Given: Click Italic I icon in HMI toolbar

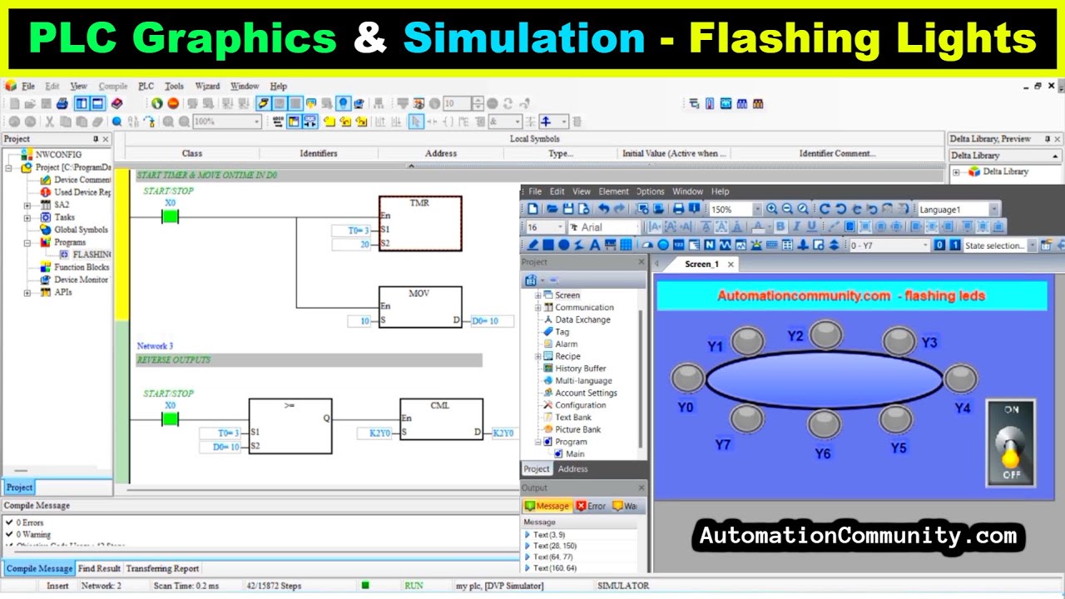Looking at the screenshot, I should [795, 226].
